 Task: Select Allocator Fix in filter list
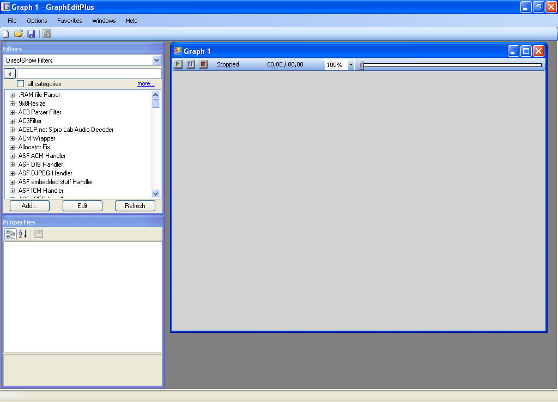pos(34,147)
